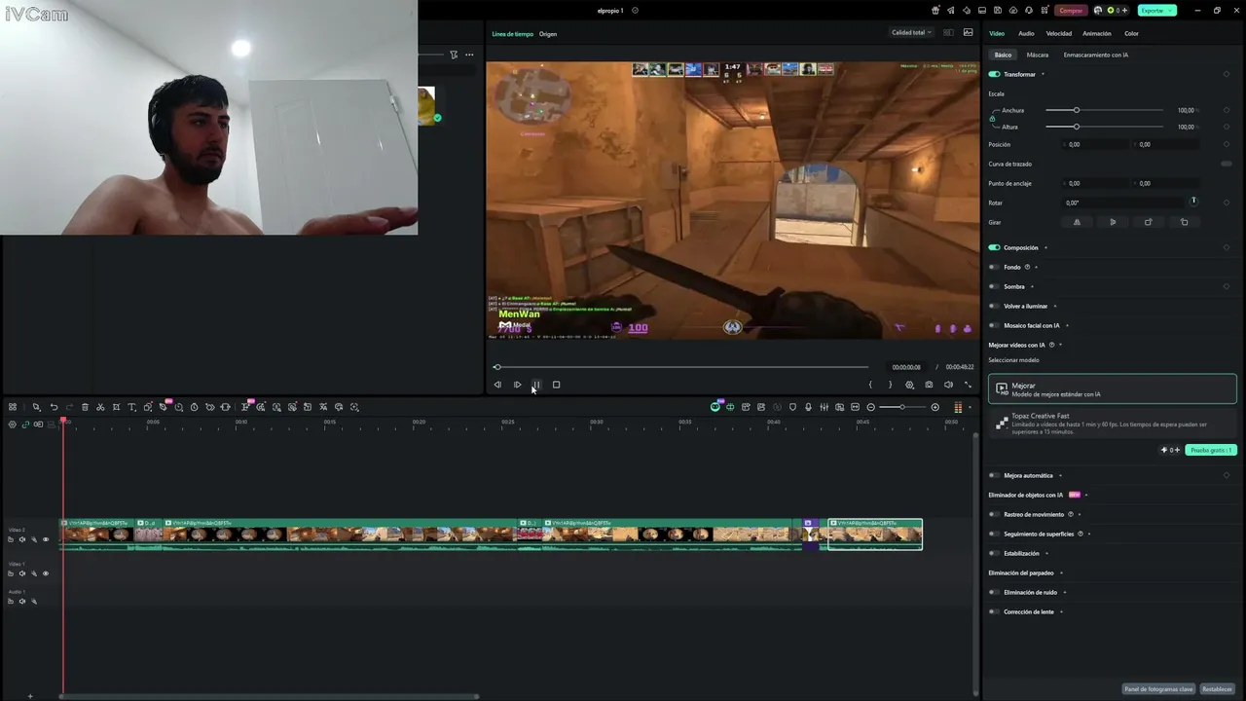Expand the Rastreo de movimiento section
1246x701 pixels.
[x=1079, y=514]
